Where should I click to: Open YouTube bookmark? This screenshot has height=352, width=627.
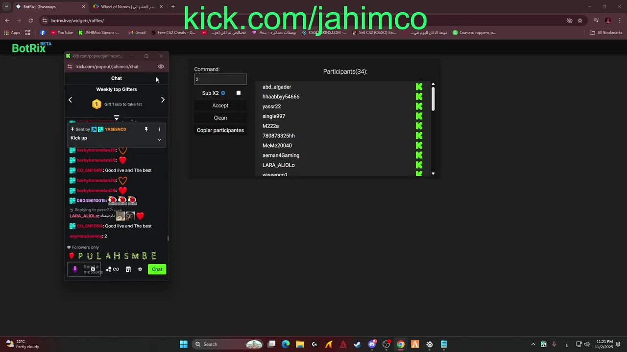point(62,33)
